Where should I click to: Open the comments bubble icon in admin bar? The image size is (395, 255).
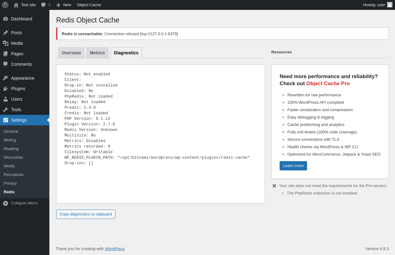click(x=44, y=5)
